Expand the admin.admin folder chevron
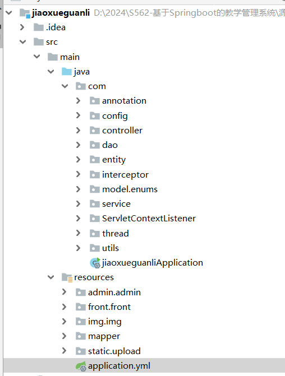Viewport: 285px width, 376px height. [64, 292]
